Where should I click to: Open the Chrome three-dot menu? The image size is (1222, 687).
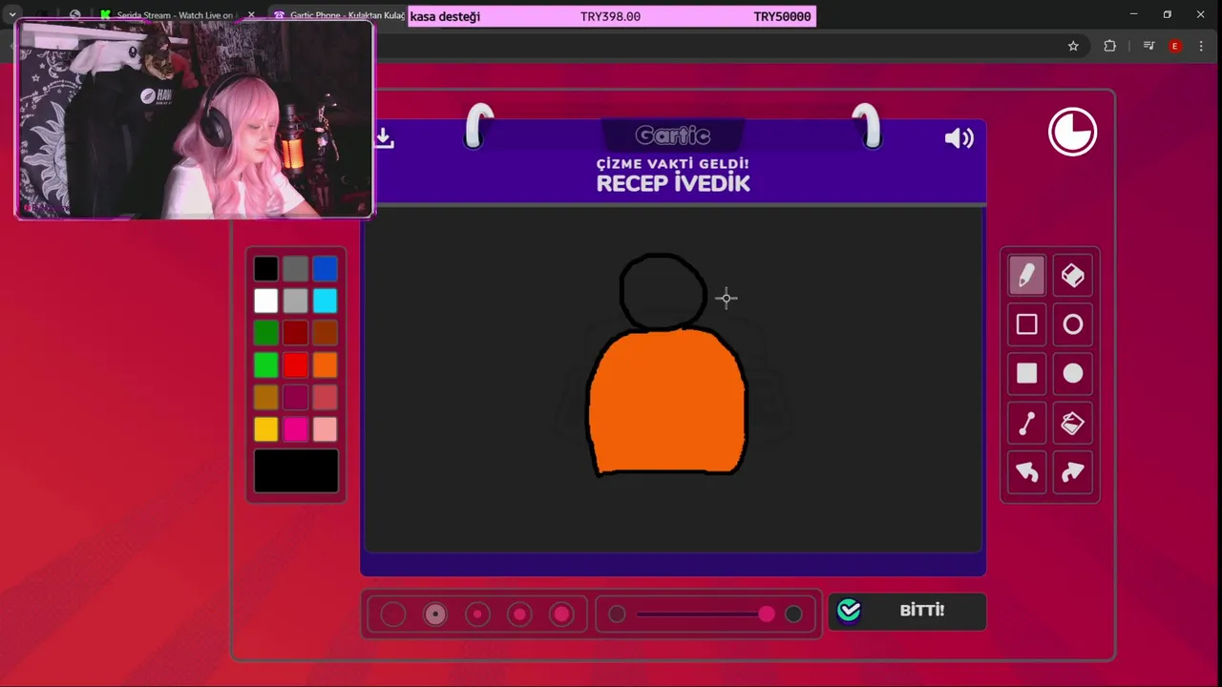pyautogui.click(x=1201, y=46)
